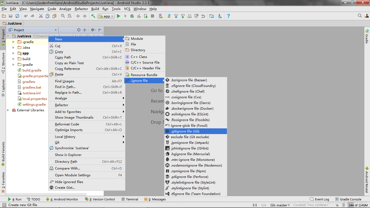Select C++ Class from New submenu
Screen dimensions: 370x208
click(145, 57)
